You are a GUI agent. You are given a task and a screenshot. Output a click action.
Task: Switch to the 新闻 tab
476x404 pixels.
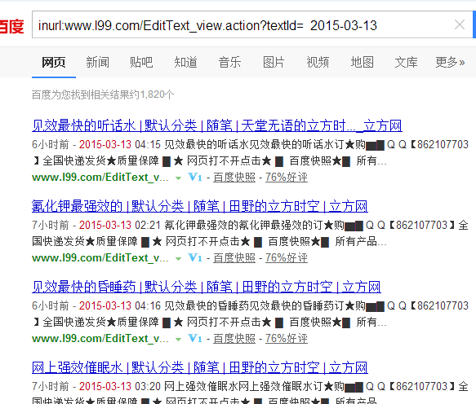coord(98,63)
